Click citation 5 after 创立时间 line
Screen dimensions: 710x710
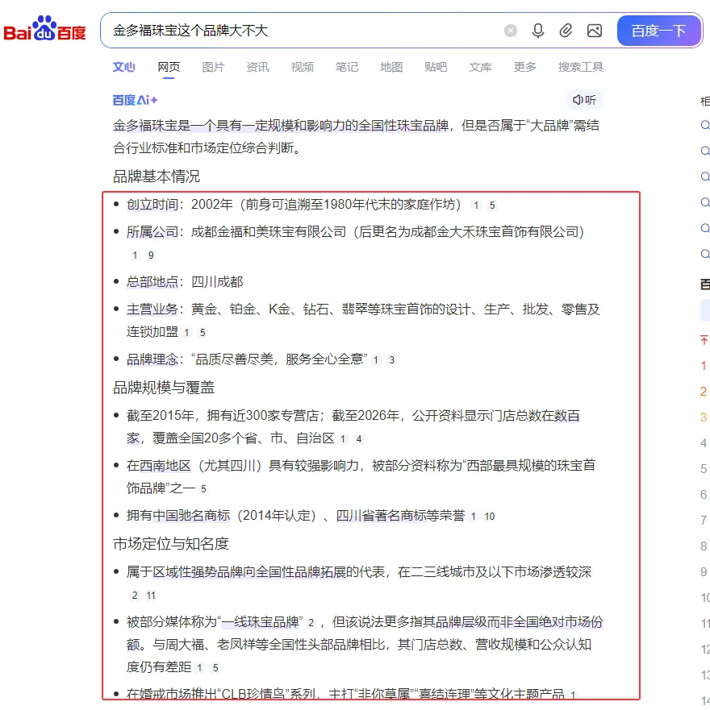tap(492, 206)
